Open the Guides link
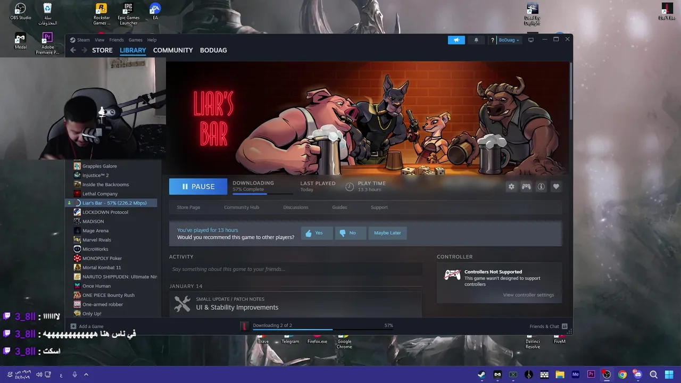This screenshot has width=681, height=383. (x=339, y=207)
